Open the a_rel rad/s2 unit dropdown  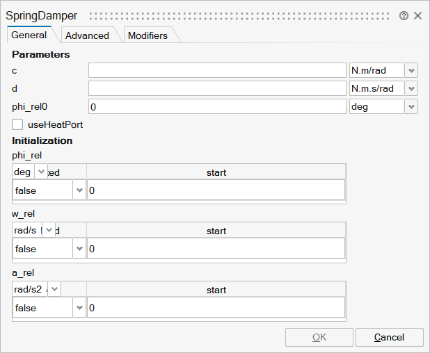[54, 289]
